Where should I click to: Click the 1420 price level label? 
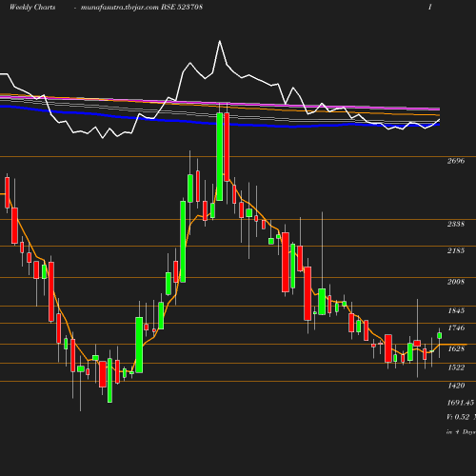[x=456, y=386]
